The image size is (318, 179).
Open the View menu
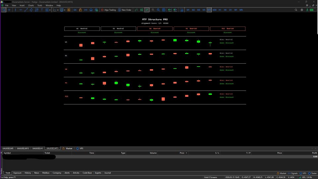(x=14, y=6)
